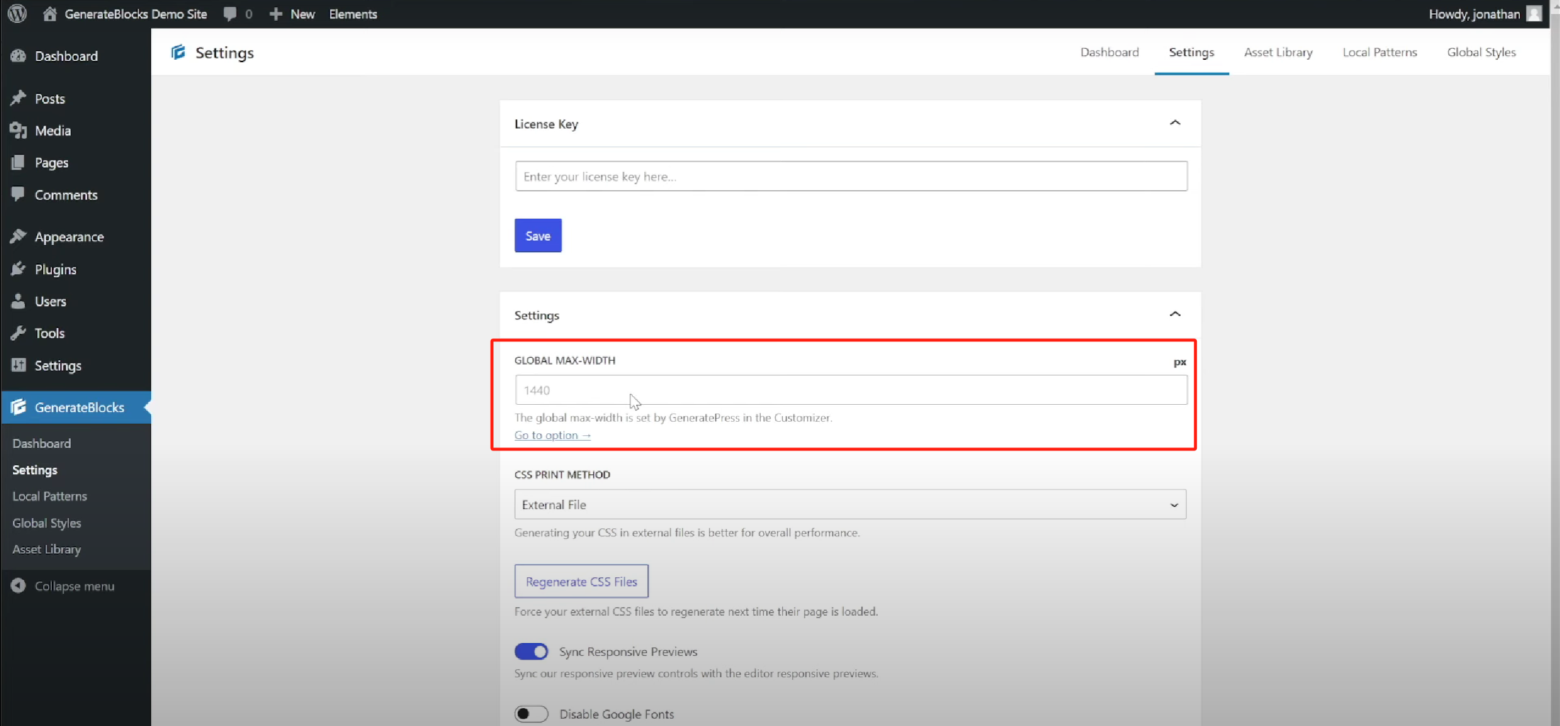The height and width of the screenshot is (726, 1560).
Task: Enable the Disable Google Fonts toggle
Action: 531,714
